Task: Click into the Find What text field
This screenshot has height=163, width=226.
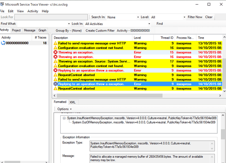Action: [x=42, y=24]
